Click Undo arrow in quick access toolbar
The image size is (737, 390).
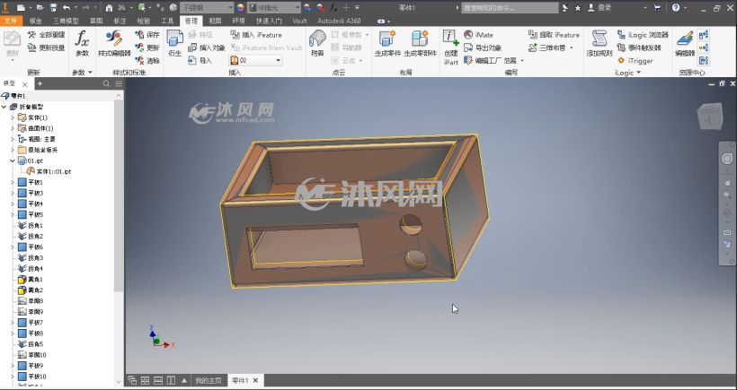point(67,7)
